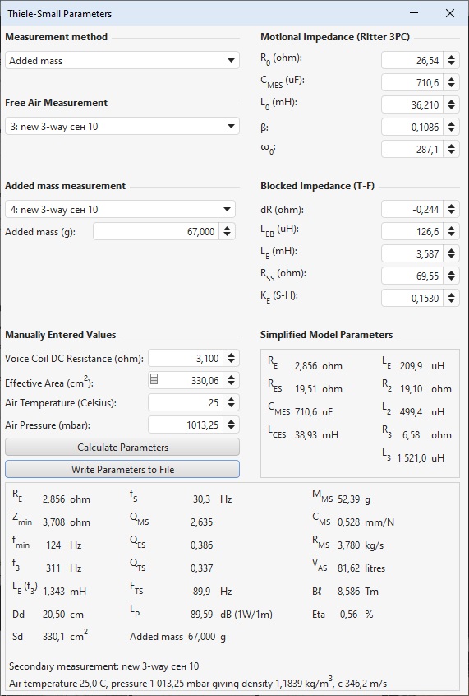The image size is (469, 696).
Task: Click the KE (S-H) spinner arrows
Action: (451, 298)
